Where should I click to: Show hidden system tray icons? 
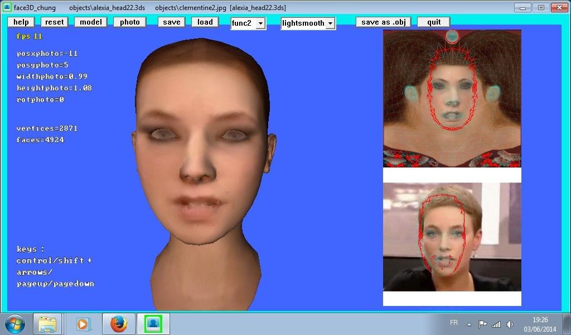click(x=469, y=324)
